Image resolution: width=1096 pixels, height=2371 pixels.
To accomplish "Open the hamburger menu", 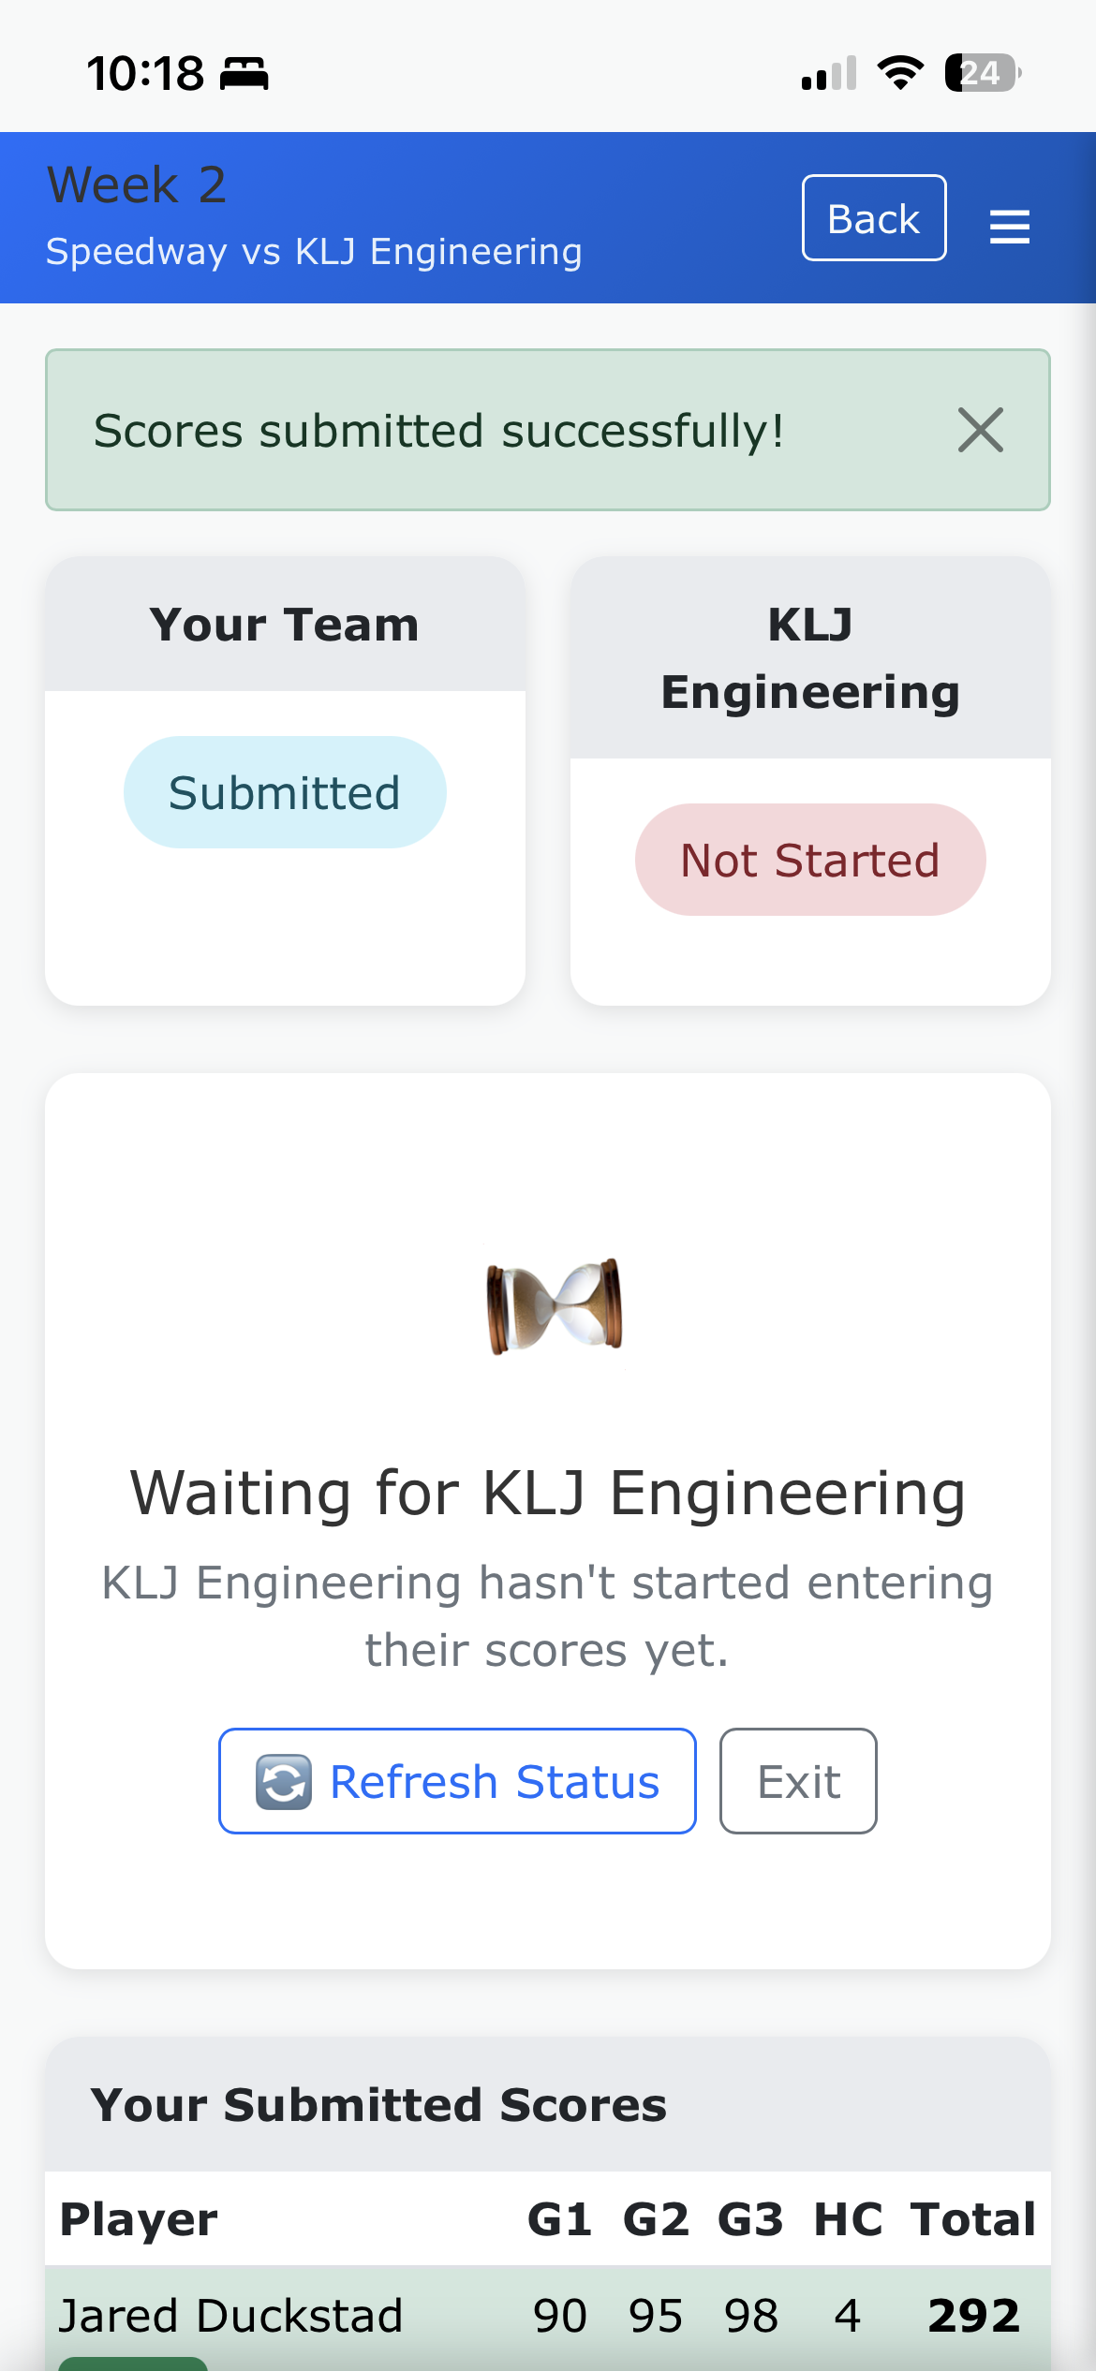I will click(1009, 226).
